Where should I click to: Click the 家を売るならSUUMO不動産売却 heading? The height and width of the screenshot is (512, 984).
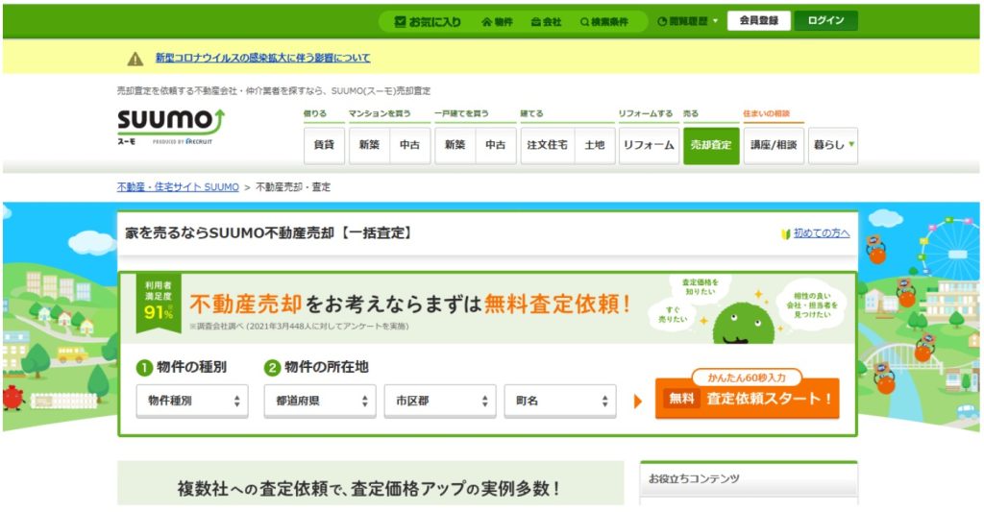[x=269, y=233]
